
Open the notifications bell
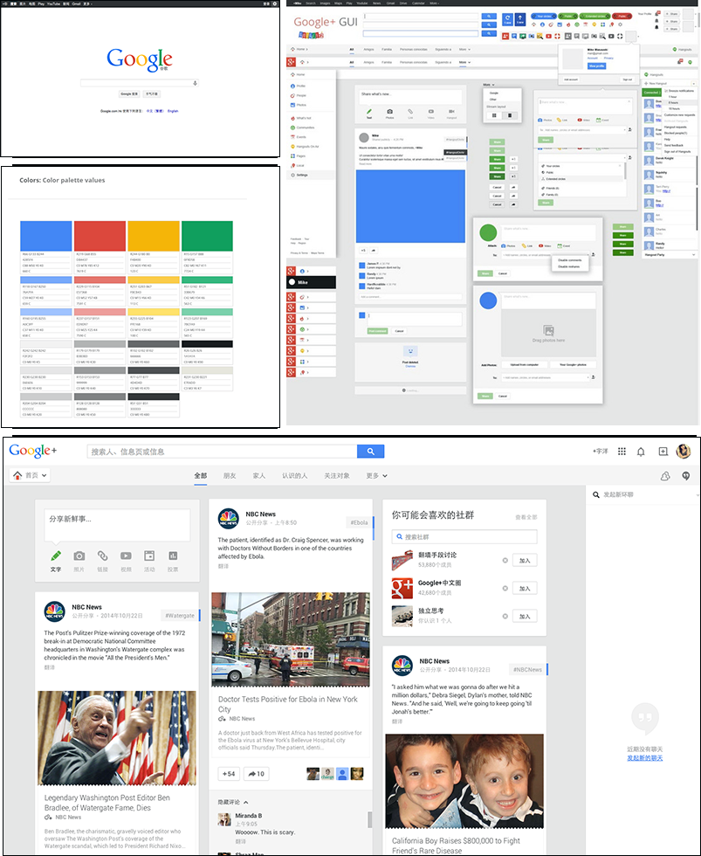click(x=641, y=452)
